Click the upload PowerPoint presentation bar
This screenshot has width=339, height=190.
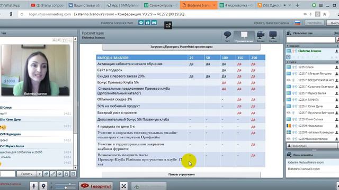181,47
